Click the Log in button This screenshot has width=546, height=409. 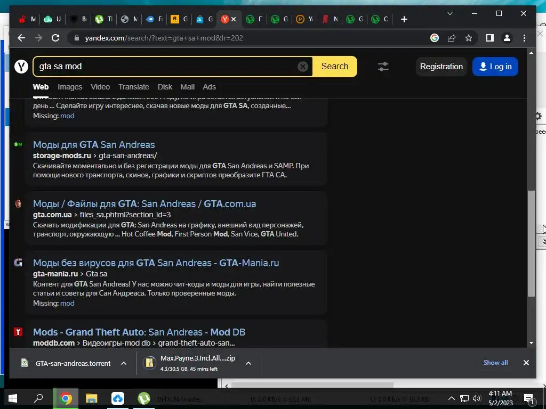point(495,67)
